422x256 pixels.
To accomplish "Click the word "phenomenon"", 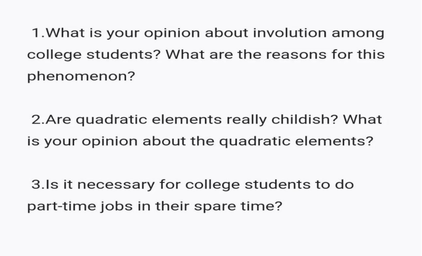I will [76, 76].
